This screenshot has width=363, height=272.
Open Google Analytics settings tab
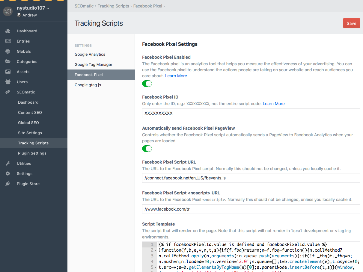pos(101,54)
